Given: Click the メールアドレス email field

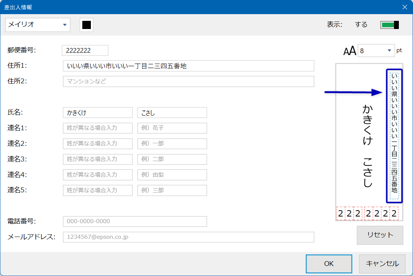Looking at the screenshot, I should 188,237.
